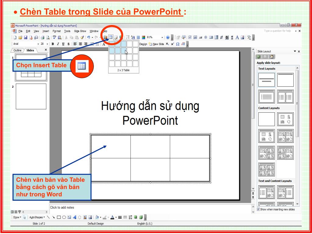Close the Outline/Slides pane
Screen dimensions: 312x234
tap(46, 50)
